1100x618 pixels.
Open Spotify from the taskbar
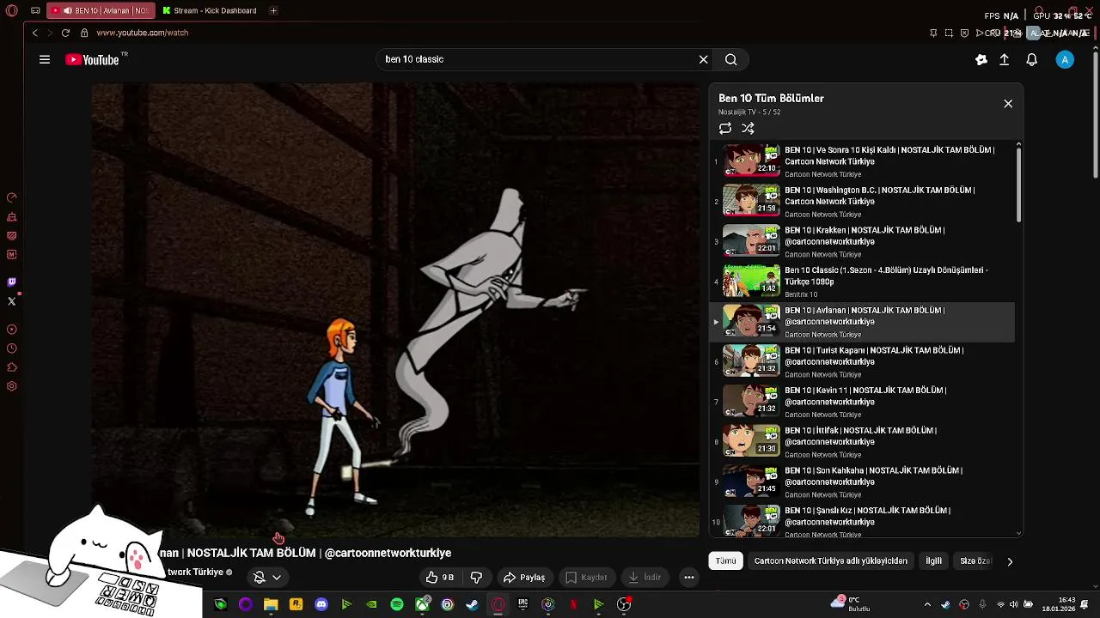(397, 604)
